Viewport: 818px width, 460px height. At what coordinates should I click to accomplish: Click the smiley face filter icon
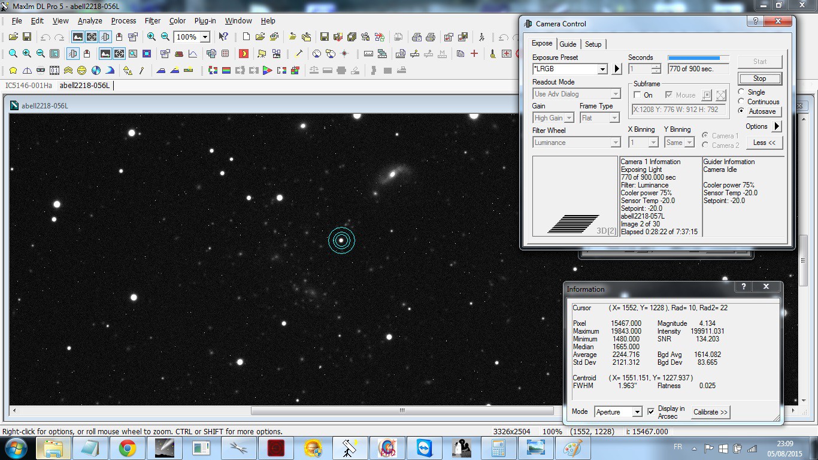click(x=81, y=71)
